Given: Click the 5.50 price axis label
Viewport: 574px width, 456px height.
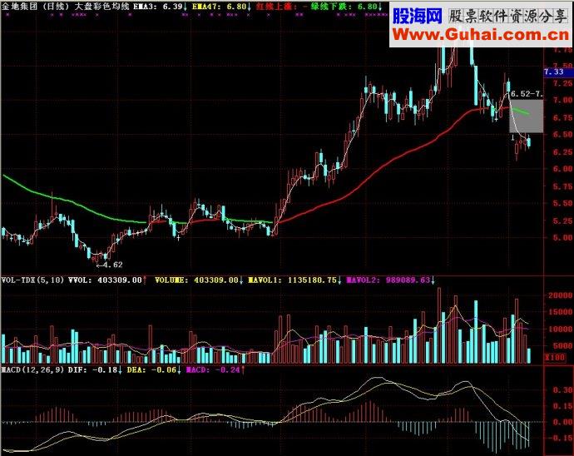Looking at the screenshot, I should coord(563,203).
